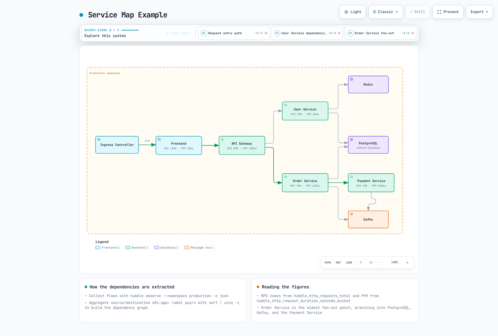Screen dimensions: 498x336
Task: Click the sun icon in Light button
Action: click(346, 12)
